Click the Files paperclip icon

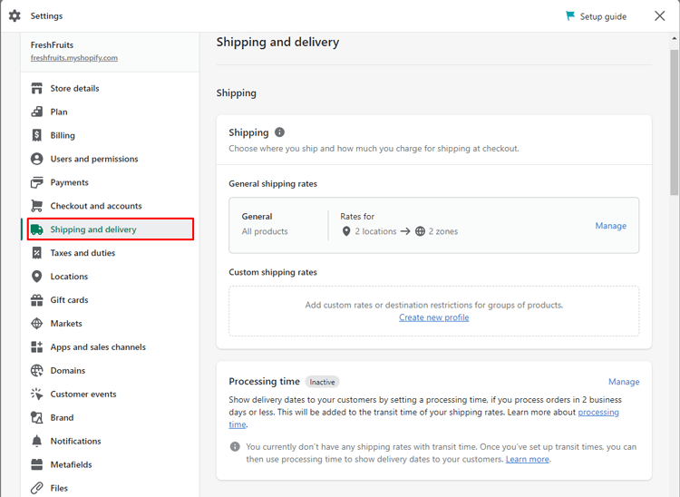[x=37, y=488]
